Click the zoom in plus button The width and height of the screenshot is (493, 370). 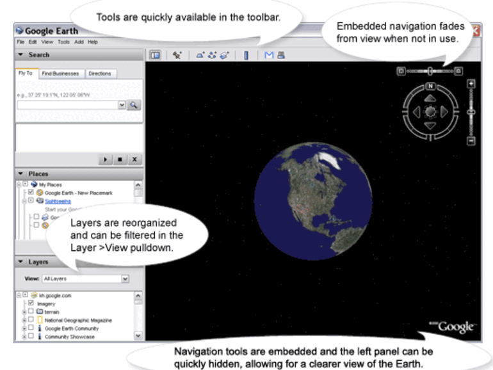pyautogui.click(x=471, y=84)
